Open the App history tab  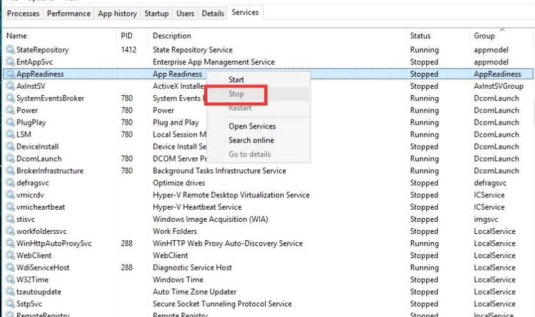click(x=117, y=13)
